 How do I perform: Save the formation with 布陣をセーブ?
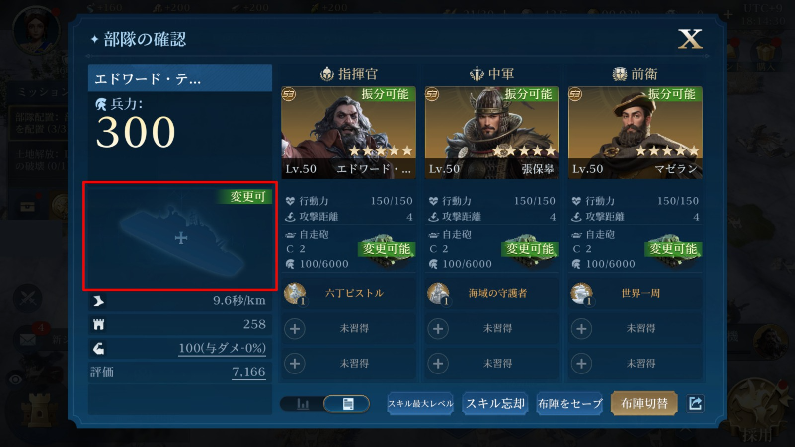point(570,404)
